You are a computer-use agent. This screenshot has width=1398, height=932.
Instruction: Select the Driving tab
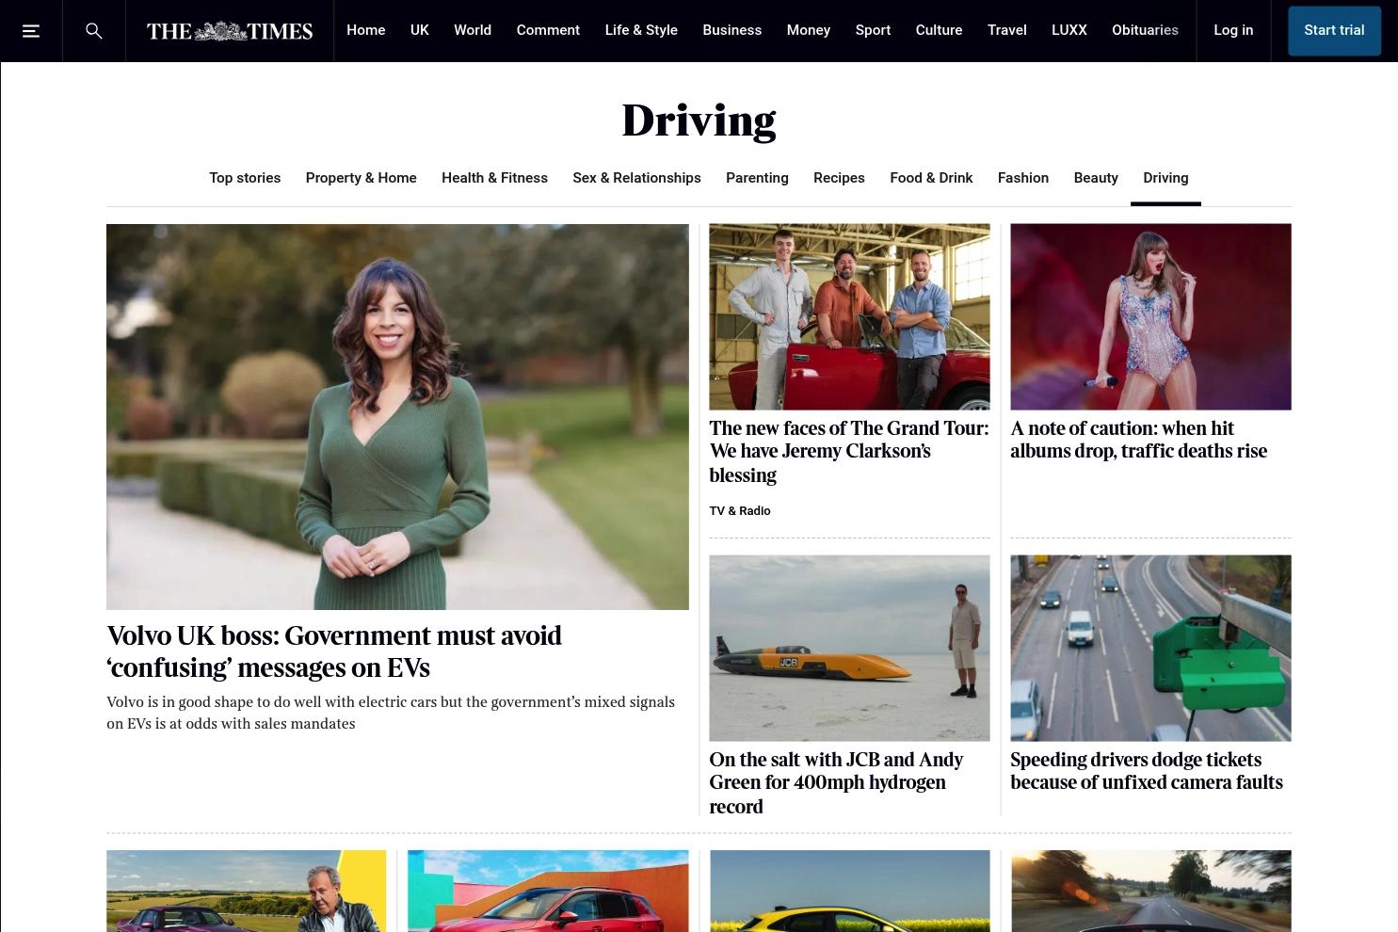tap(1165, 178)
